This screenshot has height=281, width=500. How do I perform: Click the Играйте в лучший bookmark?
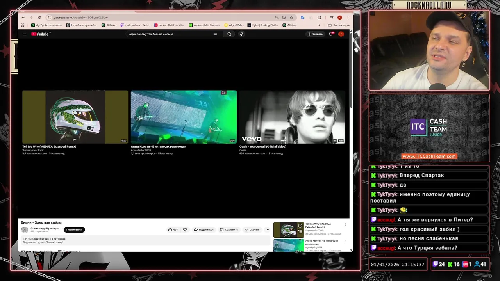81,25
